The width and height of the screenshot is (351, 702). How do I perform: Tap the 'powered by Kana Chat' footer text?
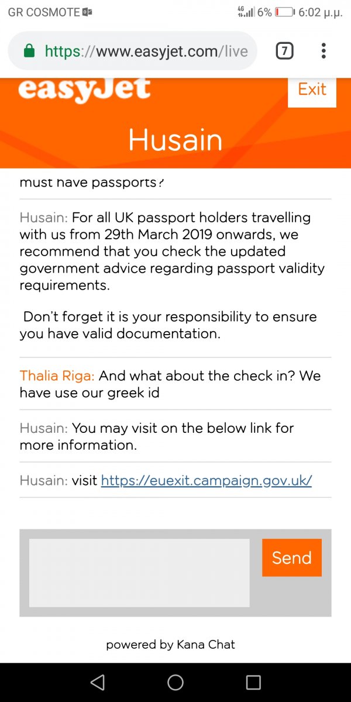(170, 645)
